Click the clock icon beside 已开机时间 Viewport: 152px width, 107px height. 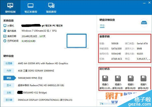pos(5,41)
